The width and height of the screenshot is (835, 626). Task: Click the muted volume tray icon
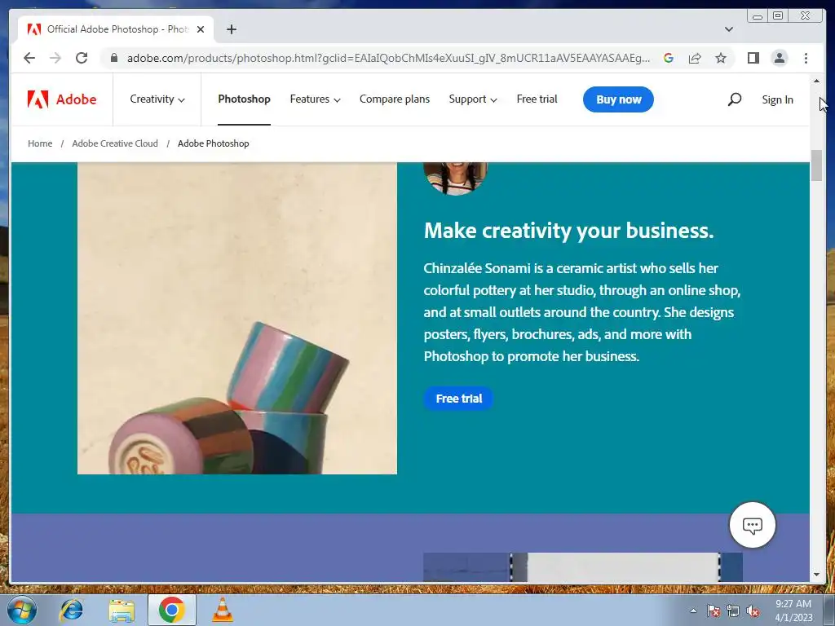[x=753, y=611]
